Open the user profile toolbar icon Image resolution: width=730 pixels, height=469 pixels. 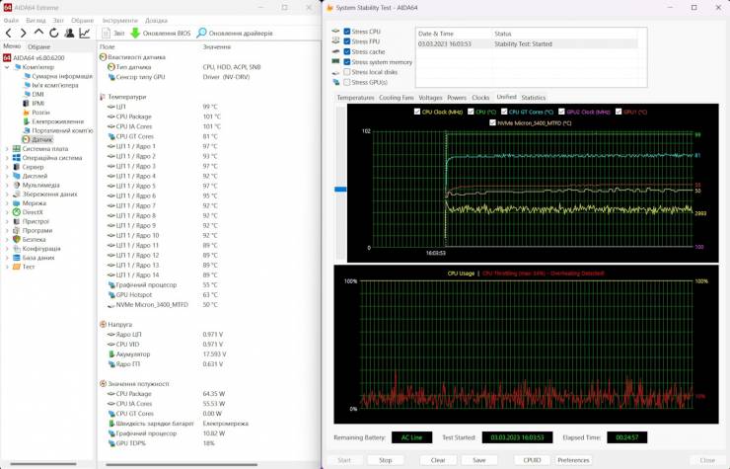(x=69, y=33)
